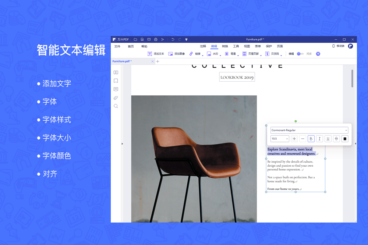Viewport: 368px width, 245px height.
Task: Open the comments panel in sidebar
Action: (x=116, y=89)
